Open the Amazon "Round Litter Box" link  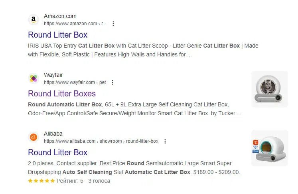coord(57,35)
